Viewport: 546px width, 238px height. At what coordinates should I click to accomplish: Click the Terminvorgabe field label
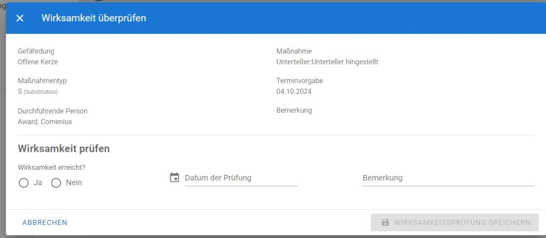(300, 81)
